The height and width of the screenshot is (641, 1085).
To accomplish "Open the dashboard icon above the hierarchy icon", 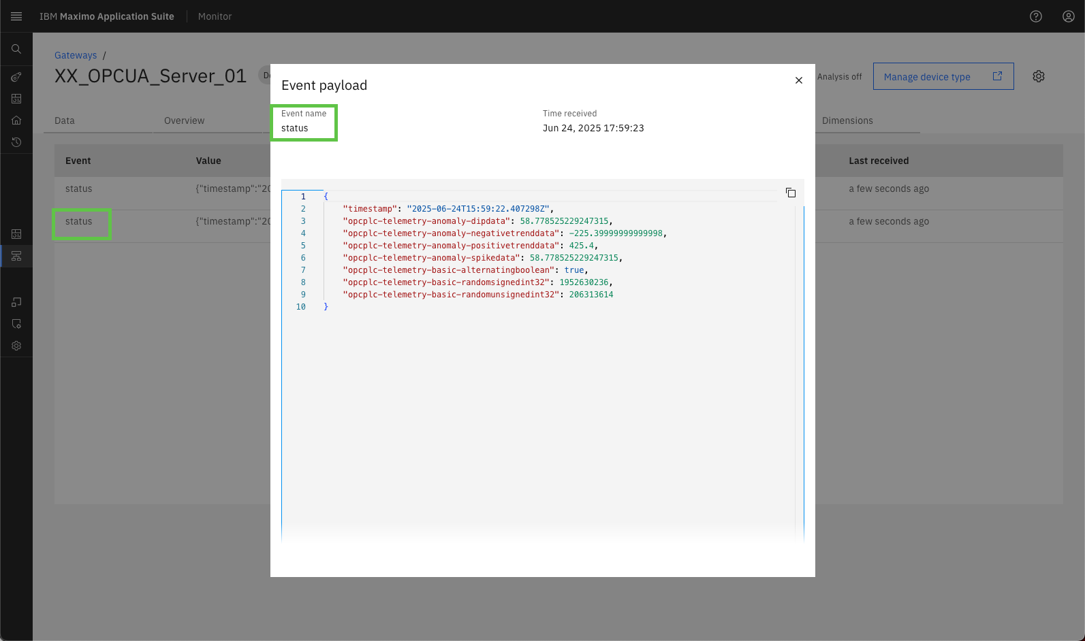I will click(16, 234).
